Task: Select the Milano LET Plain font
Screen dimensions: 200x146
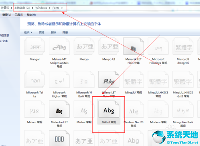Action: pos(109,80)
